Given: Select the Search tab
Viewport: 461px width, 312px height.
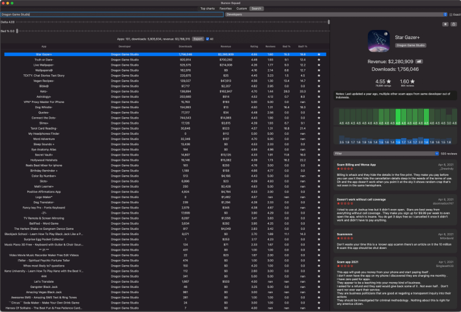Looking at the screenshot, I should pyautogui.click(x=257, y=8).
